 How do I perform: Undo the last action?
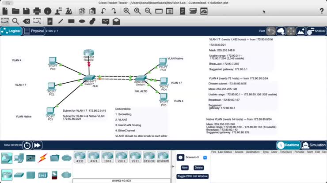[103, 11]
